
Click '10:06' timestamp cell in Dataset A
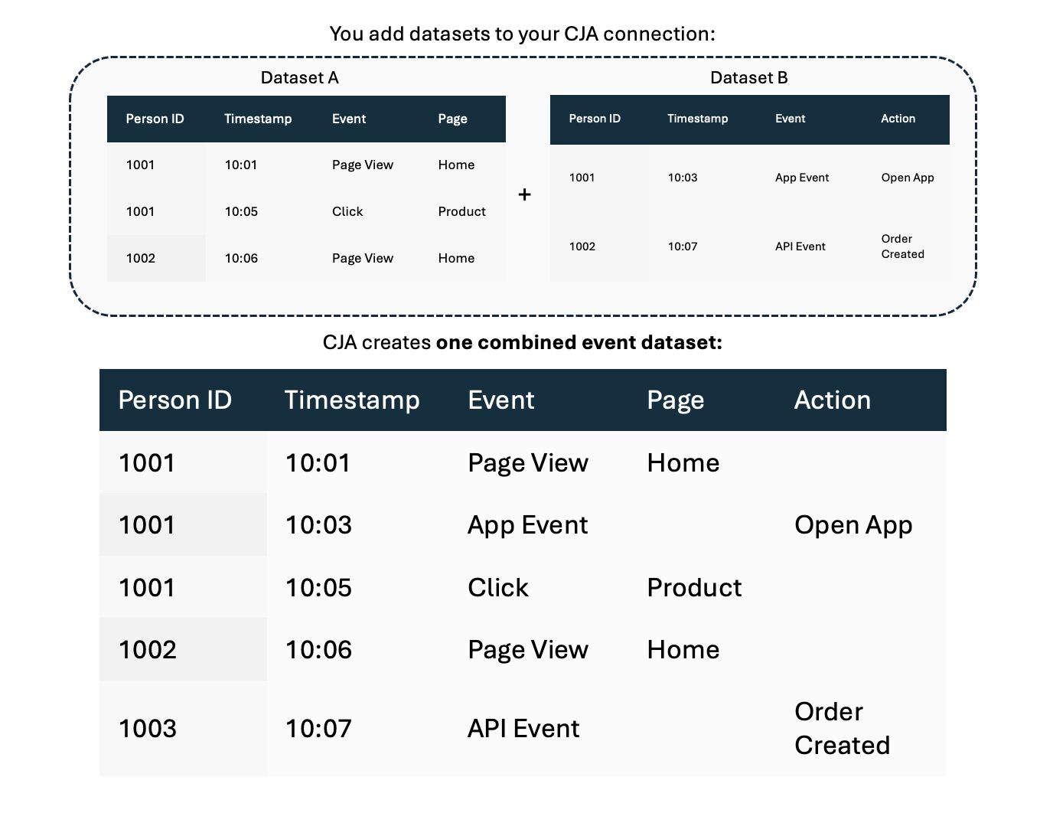pos(241,258)
